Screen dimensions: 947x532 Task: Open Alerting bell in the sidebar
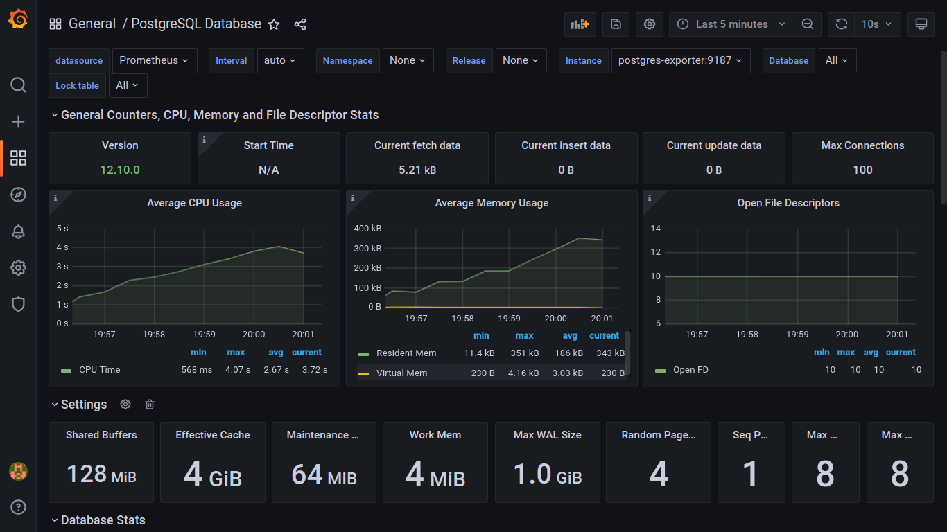pos(19,231)
